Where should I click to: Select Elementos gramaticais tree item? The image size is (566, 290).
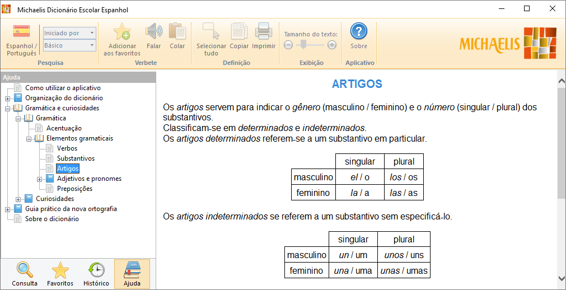tap(79, 138)
